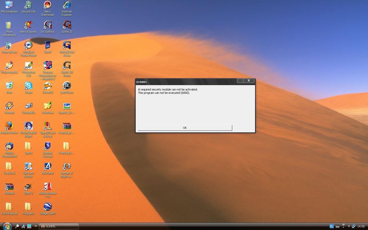Image resolution: width=368 pixels, height=230 pixels.
Task: Select the Adobe Reader 7.0 shortcut
Action: [48, 190]
